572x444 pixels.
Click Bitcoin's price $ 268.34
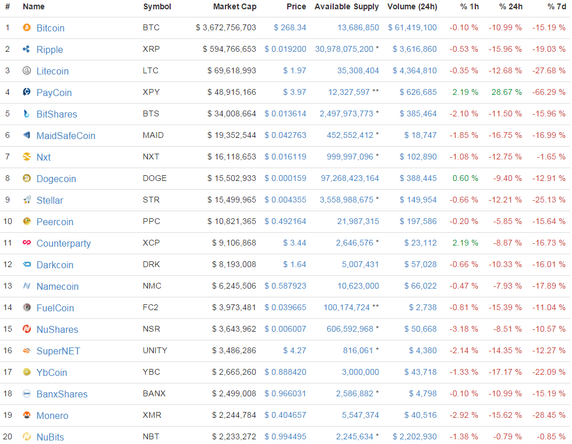[289, 28]
